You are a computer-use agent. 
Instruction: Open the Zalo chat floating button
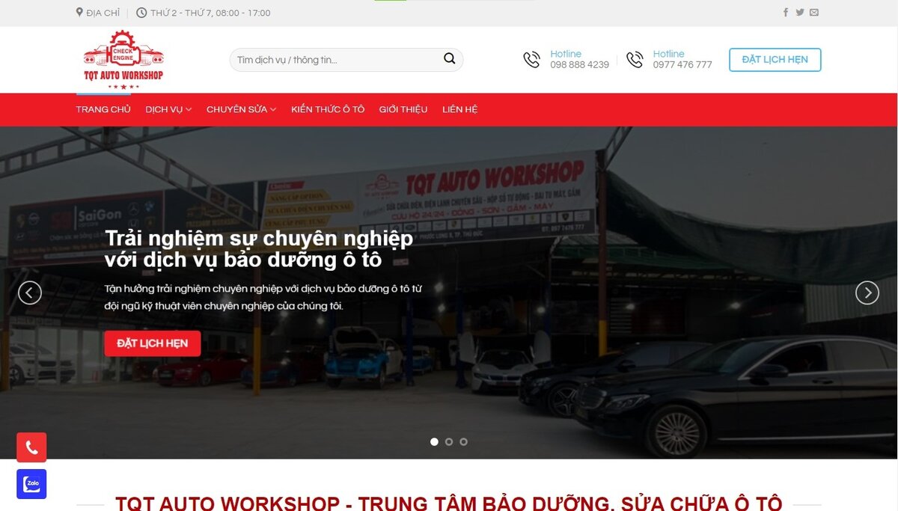(31, 484)
